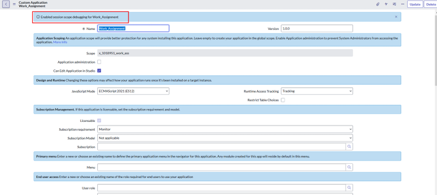Enable the Application administration checkbox
The width and height of the screenshot is (437, 195).
[x=99, y=62]
